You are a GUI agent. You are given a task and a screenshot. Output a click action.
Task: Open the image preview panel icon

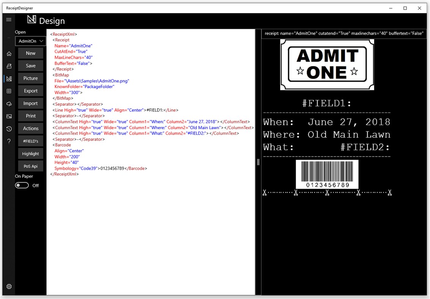coord(9,116)
